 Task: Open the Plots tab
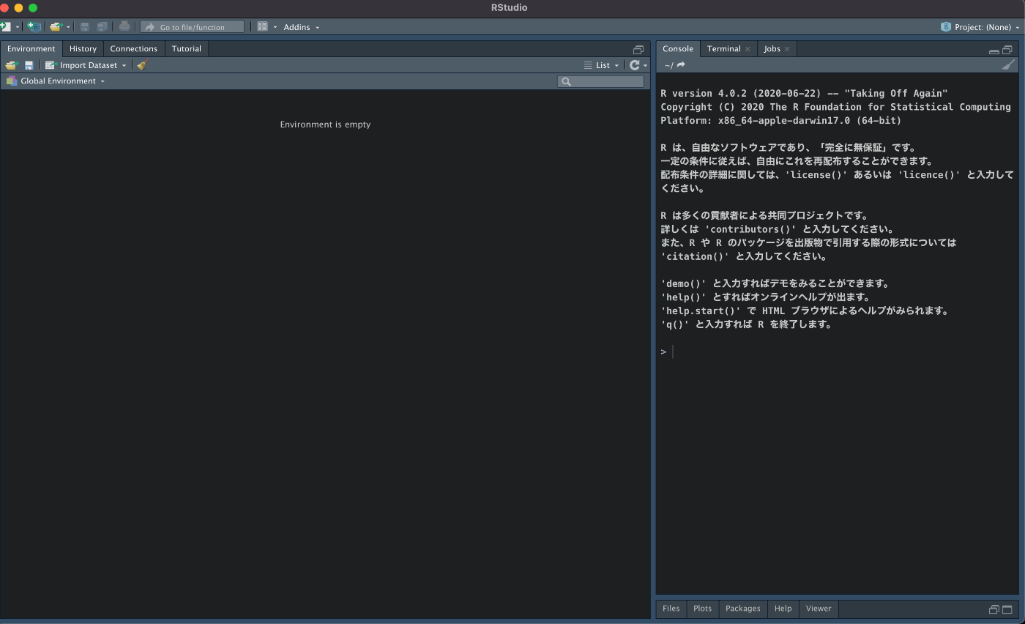(x=702, y=608)
